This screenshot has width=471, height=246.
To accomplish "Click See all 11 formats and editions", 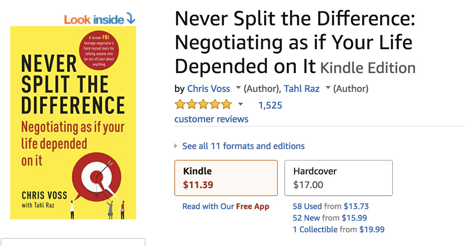I will click(x=243, y=146).
